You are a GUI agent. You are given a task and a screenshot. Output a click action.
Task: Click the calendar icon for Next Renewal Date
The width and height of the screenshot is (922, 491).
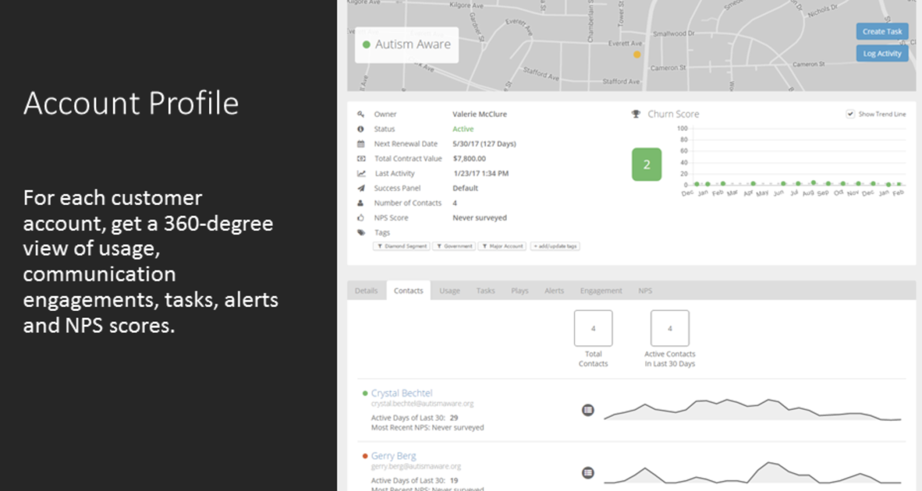click(x=361, y=144)
